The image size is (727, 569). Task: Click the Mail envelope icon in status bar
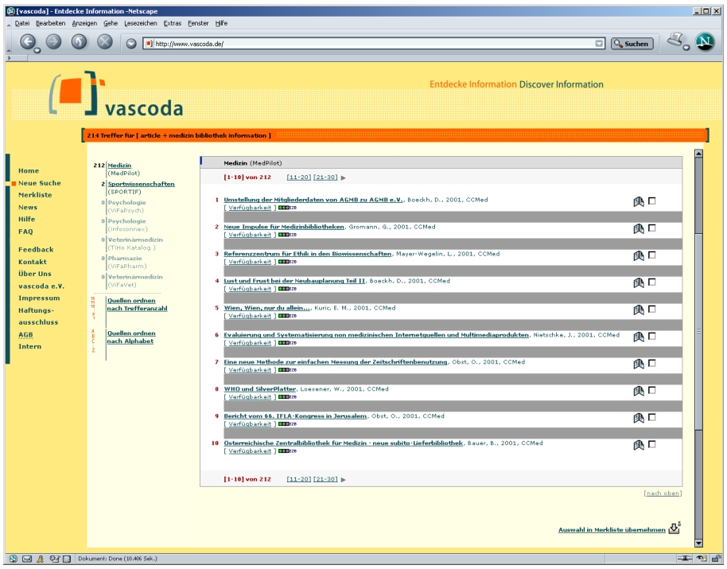pos(27,559)
